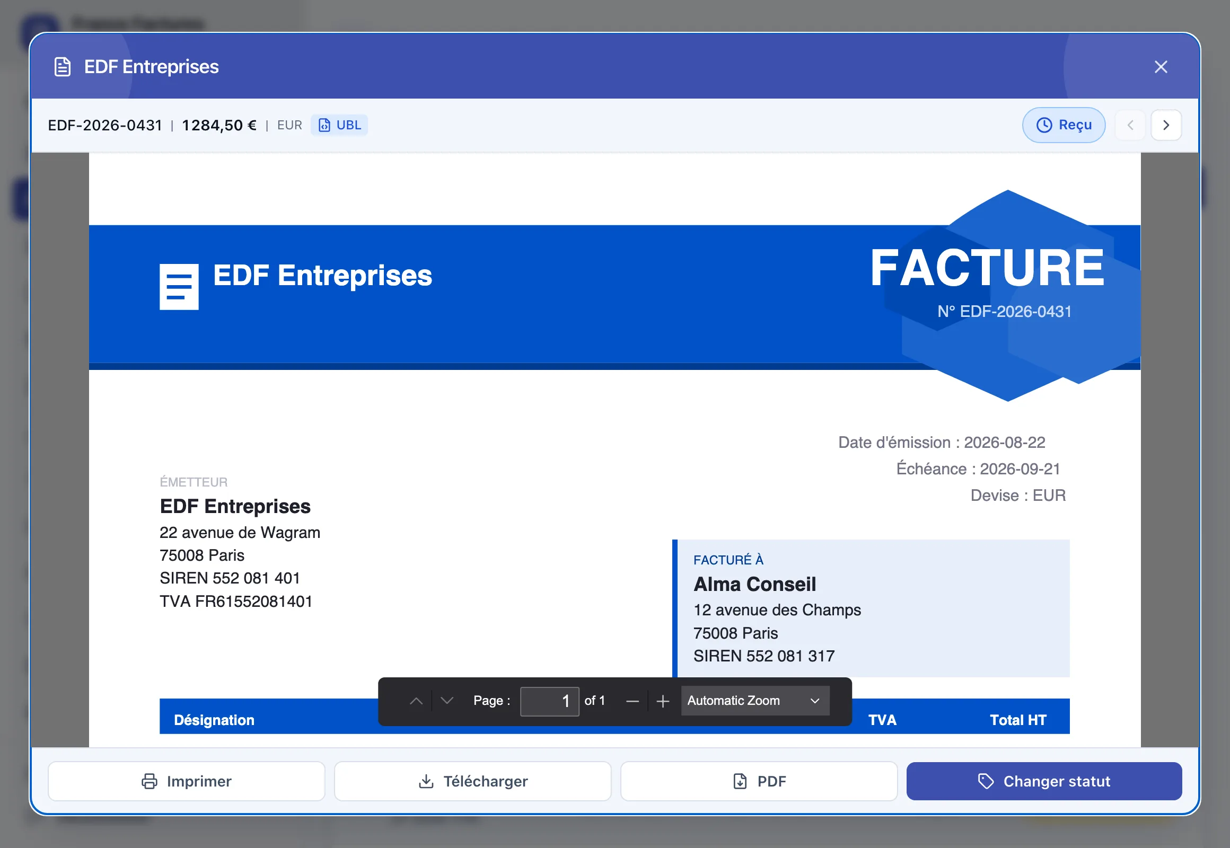
Task: Click invoice number EDF-2026-0431 in the info bar
Action: (x=106, y=126)
